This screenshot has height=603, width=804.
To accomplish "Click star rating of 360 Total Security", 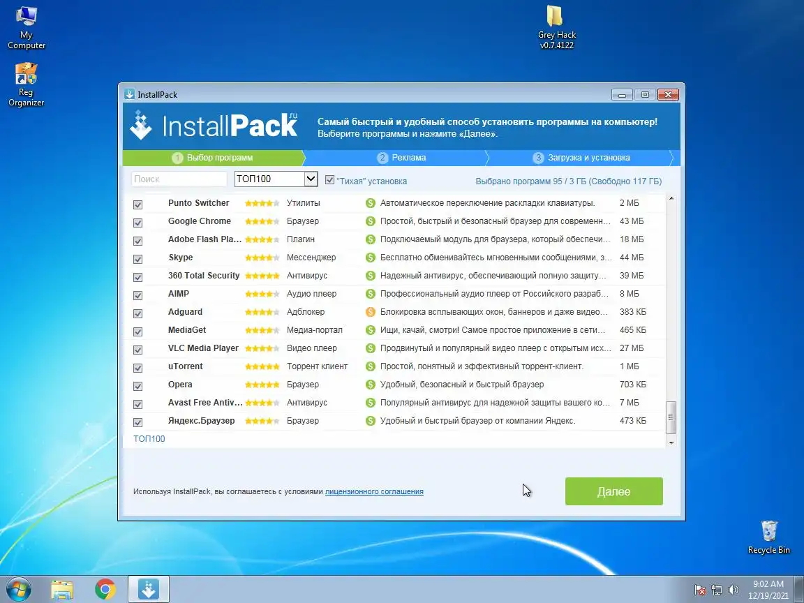I will click(x=262, y=276).
